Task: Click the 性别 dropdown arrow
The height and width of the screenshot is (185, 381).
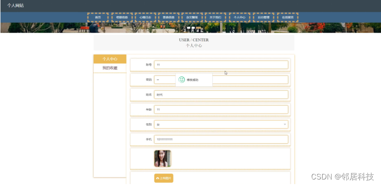Action: click(x=284, y=124)
